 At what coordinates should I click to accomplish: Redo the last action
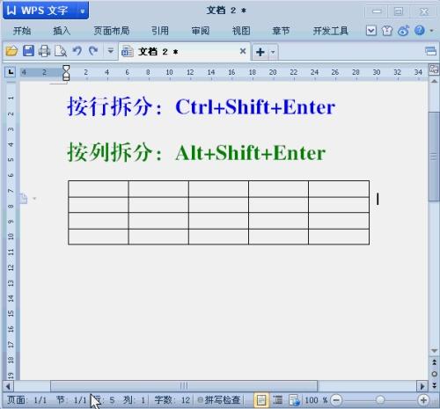(93, 51)
